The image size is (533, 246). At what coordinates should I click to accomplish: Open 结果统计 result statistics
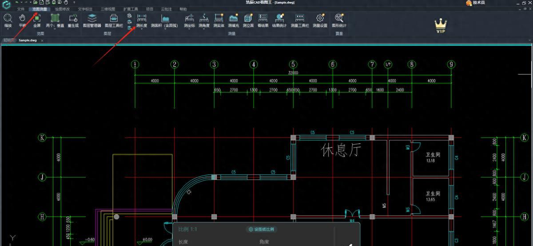click(279, 20)
